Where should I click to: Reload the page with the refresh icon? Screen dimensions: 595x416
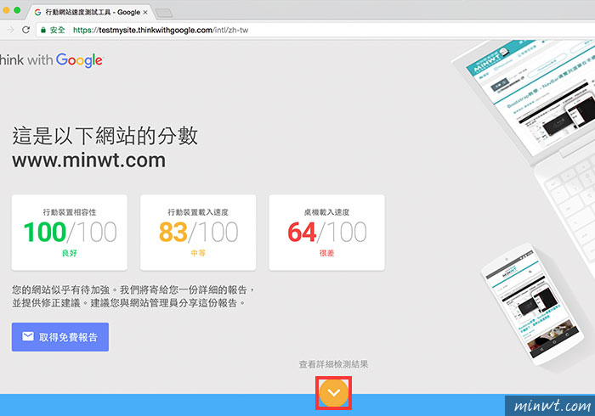25,30
